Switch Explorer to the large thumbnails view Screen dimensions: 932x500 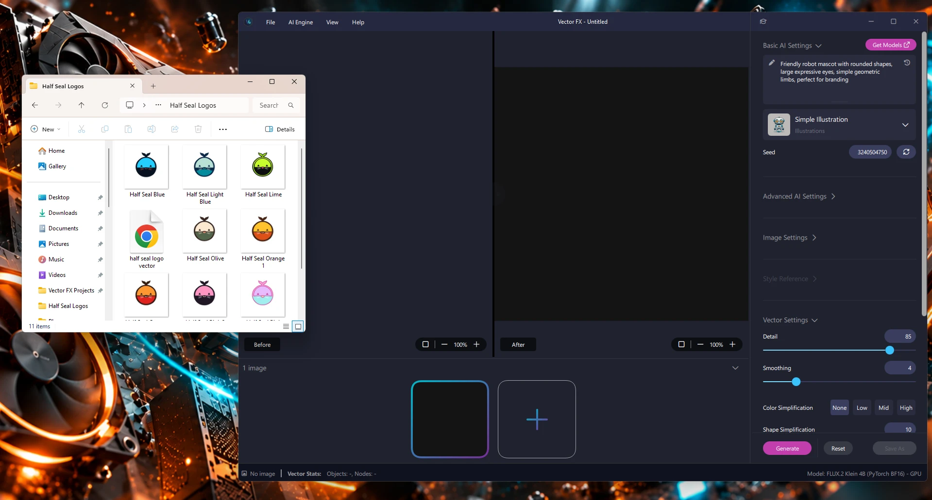click(298, 326)
